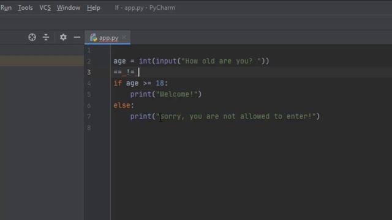This screenshot has height=220, width=392.
Task: Click the print("Welcome!") line
Action: 166,94
